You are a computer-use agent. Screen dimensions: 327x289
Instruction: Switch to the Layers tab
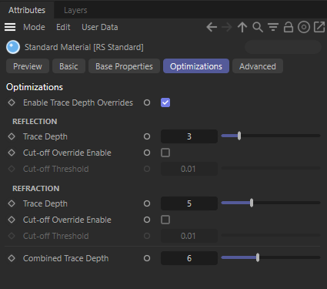(75, 10)
